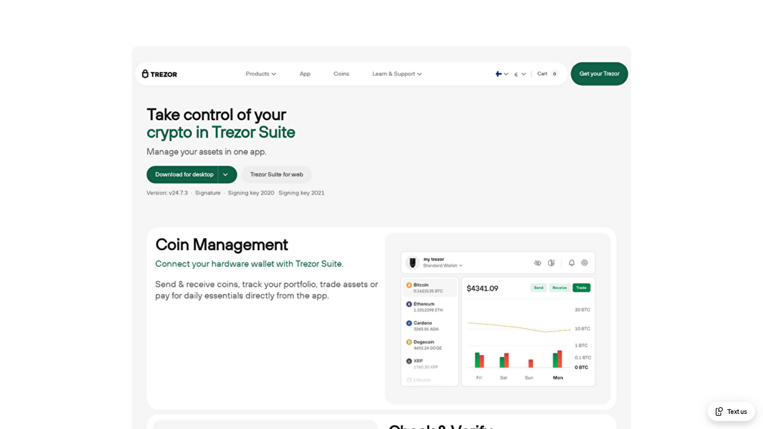Click the Ethereum coin icon
Viewport: 763px width, 429px height.
tap(409, 304)
